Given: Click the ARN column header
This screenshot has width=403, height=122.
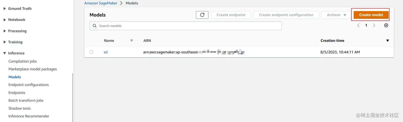Looking at the screenshot, I should pos(147,40).
